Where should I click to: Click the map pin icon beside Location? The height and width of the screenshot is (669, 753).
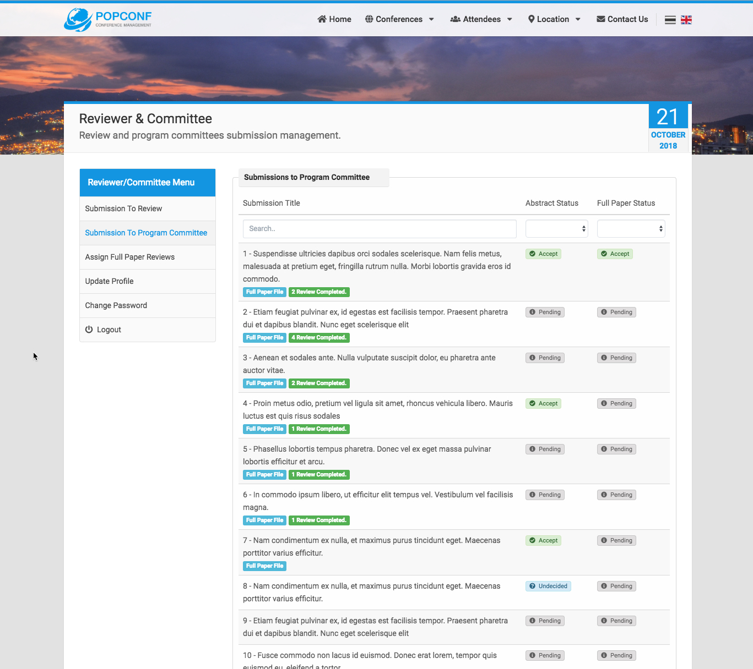(x=531, y=19)
